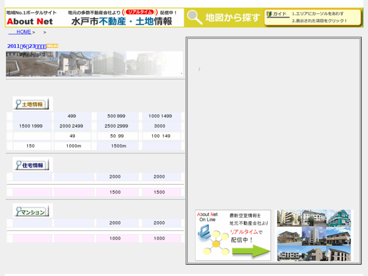Select the 地図から探す map search heading
Screen dimensions: 368x276
pos(233,18)
